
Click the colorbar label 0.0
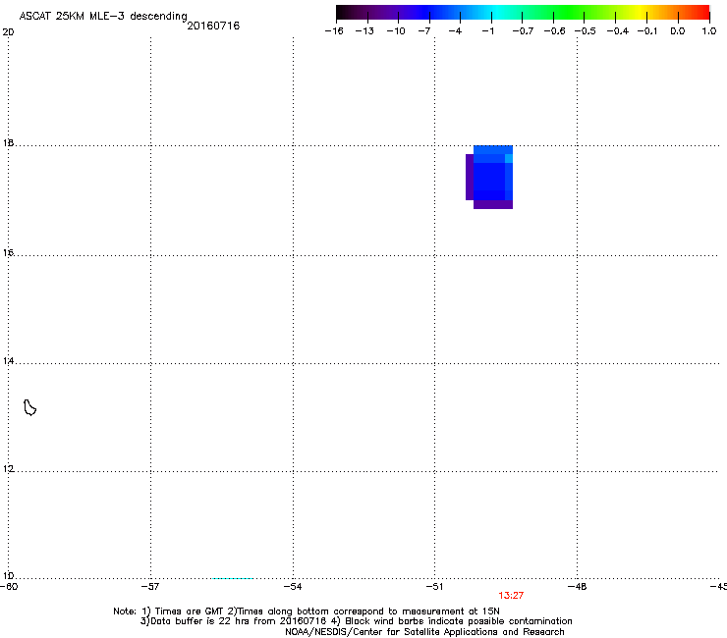point(678,31)
